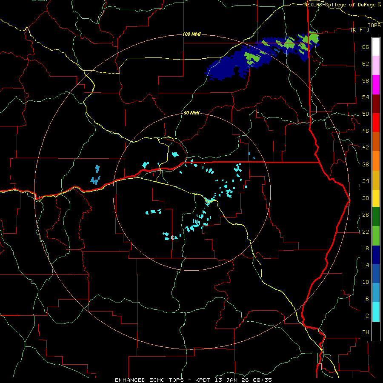Click the light green 18-22 kft legend swatch
This screenshot has width=383, height=383.
coord(376,236)
